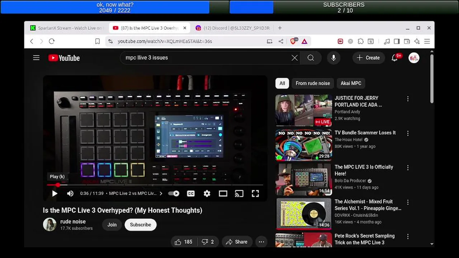459x258 pixels.
Task: Subscribe to rude noise channel
Action: pos(141,225)
